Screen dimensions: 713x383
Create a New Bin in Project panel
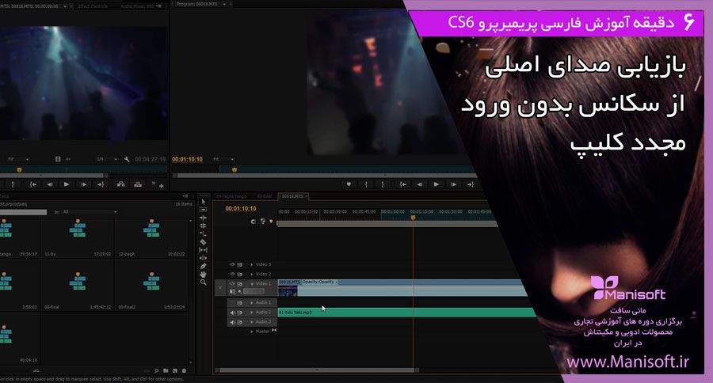pos(166,370)
